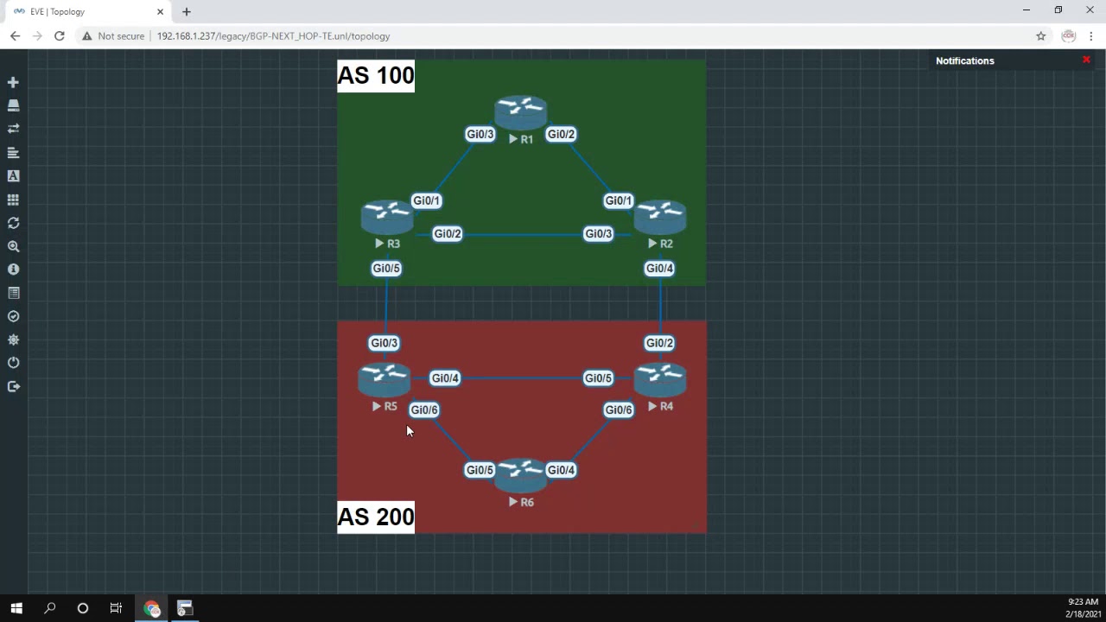Click the Not secure site warning
The image size is (1106, 622).
click(x=113, y=36)
